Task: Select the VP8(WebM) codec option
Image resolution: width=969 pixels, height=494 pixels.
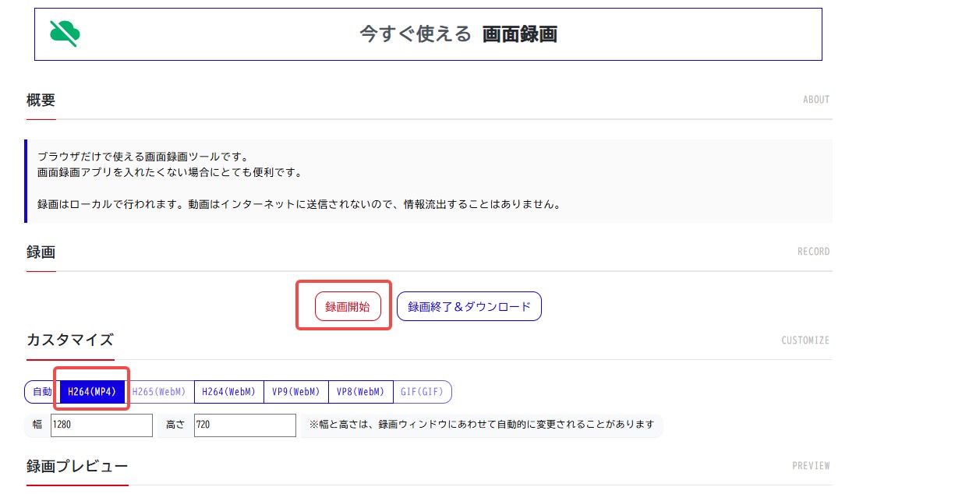Action: click(x=360, y=391)
